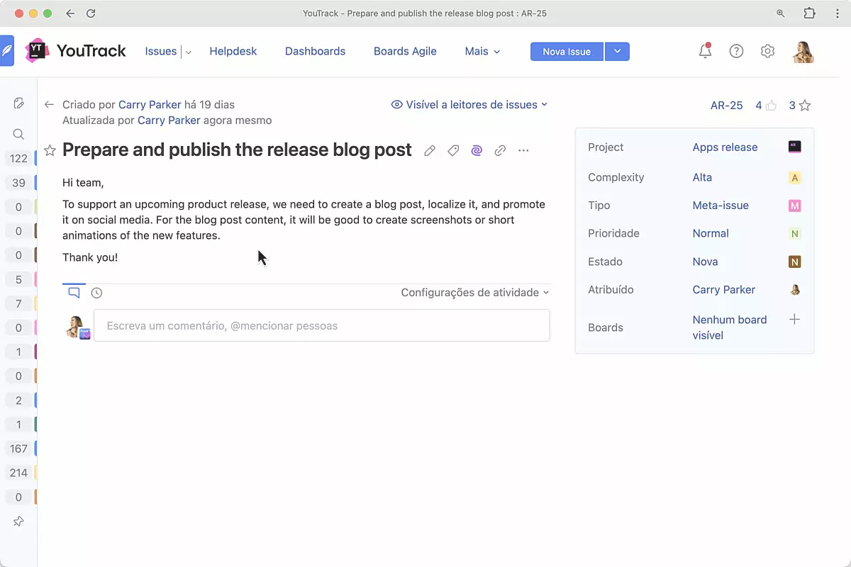Open the notifications bell
851x567 pixels.
(x=705, y=51)
